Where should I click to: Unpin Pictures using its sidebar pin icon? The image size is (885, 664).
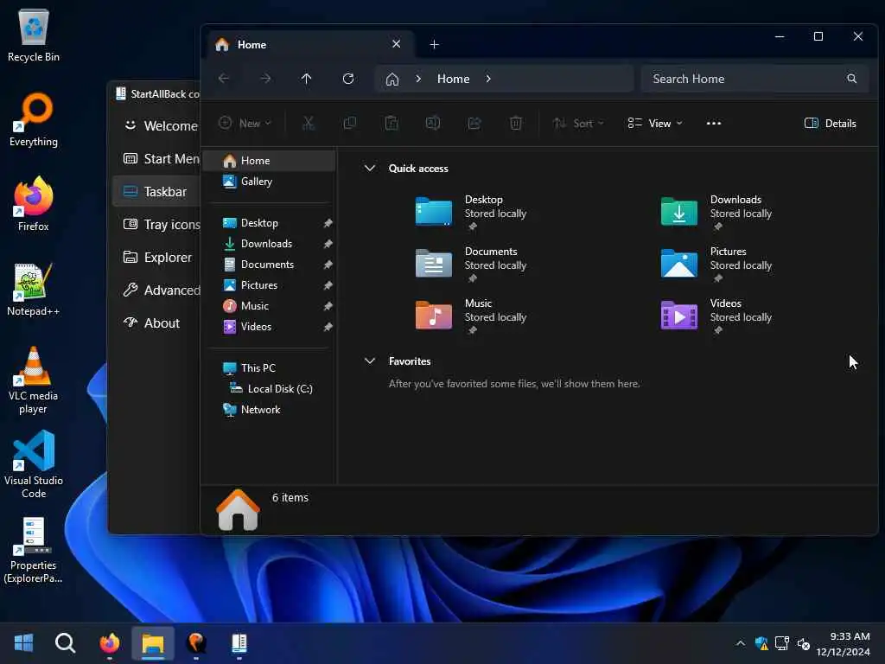[x=328, y=285]
